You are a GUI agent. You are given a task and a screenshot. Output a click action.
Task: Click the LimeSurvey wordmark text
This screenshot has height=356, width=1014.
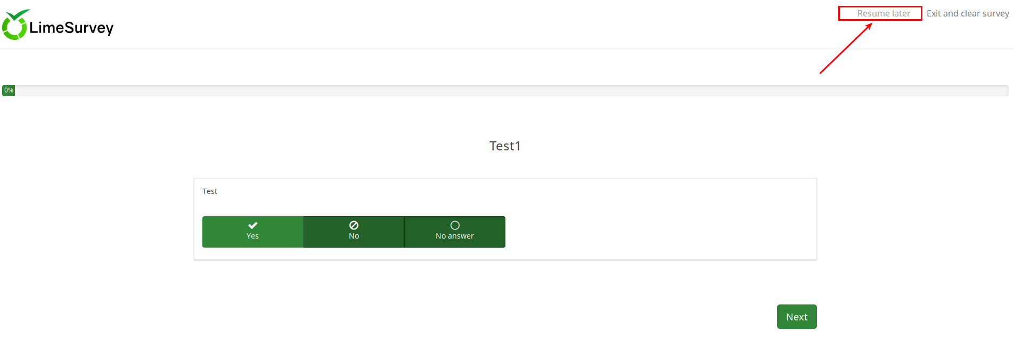click(71, 28)
